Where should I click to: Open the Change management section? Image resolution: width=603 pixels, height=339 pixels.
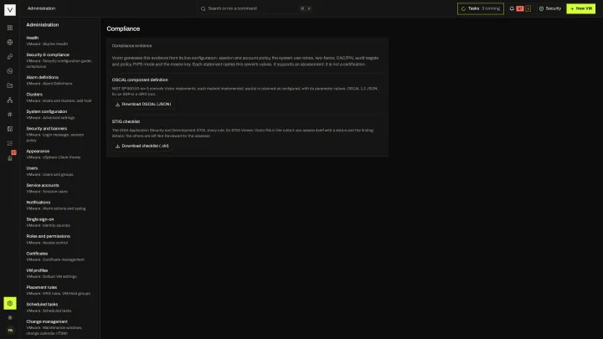(59, 327)
